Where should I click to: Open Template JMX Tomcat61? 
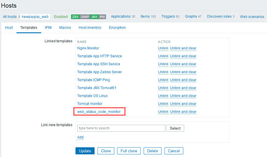[97, 88]
